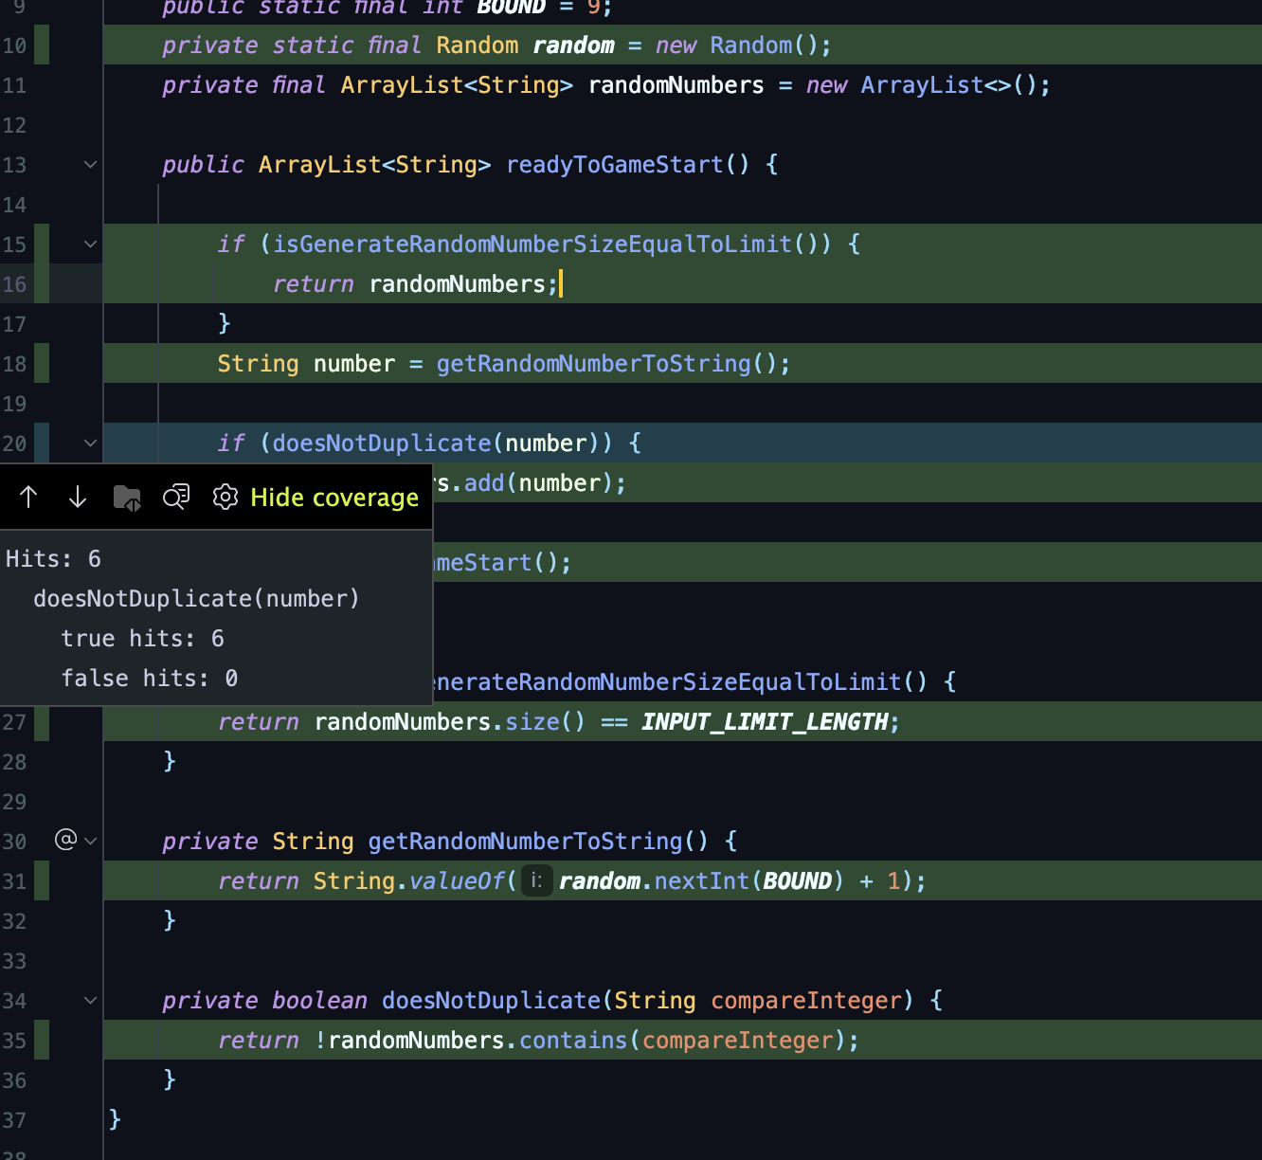Jump to next coverage mark with down arrow
This screenshot has height=1160, width=1262.
tap(78, 497)
